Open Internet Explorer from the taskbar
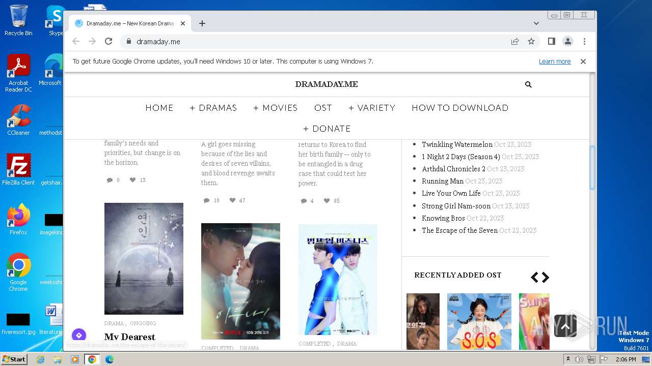This screenshot has height=366, width=652. point(40,359)
